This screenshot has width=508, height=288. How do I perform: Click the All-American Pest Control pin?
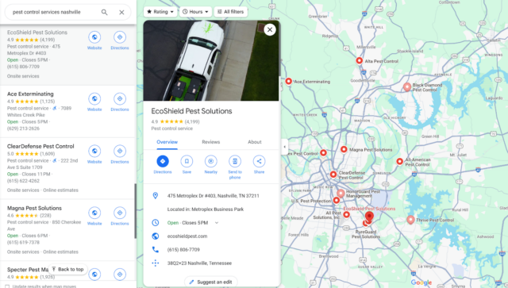click(x=400, y=161)
